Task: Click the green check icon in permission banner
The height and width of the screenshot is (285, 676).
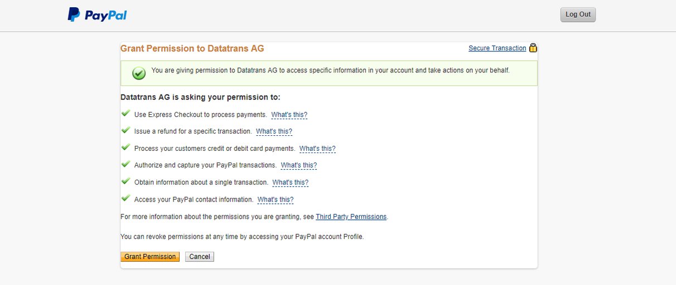Action: click(x=139, y=73)
